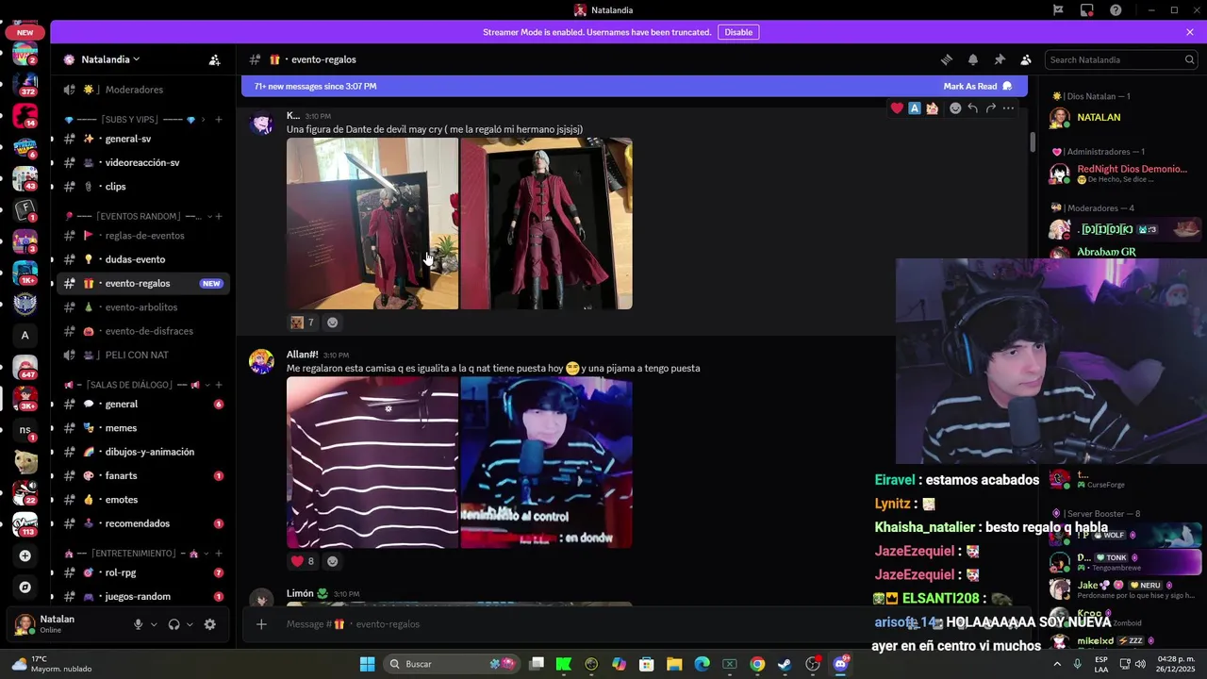
Task: Deafen with headphones icon in user panel
Action: click(x=174, y=624)
